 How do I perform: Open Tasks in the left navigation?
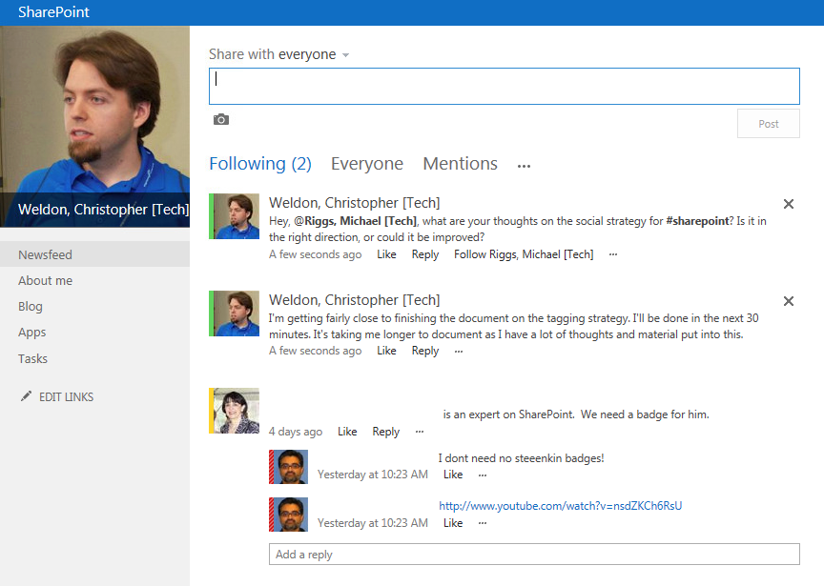[32, 358]
